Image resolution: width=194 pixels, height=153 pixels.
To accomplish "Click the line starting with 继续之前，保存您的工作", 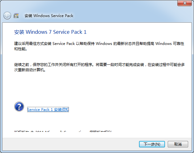I will pos(99,65).
